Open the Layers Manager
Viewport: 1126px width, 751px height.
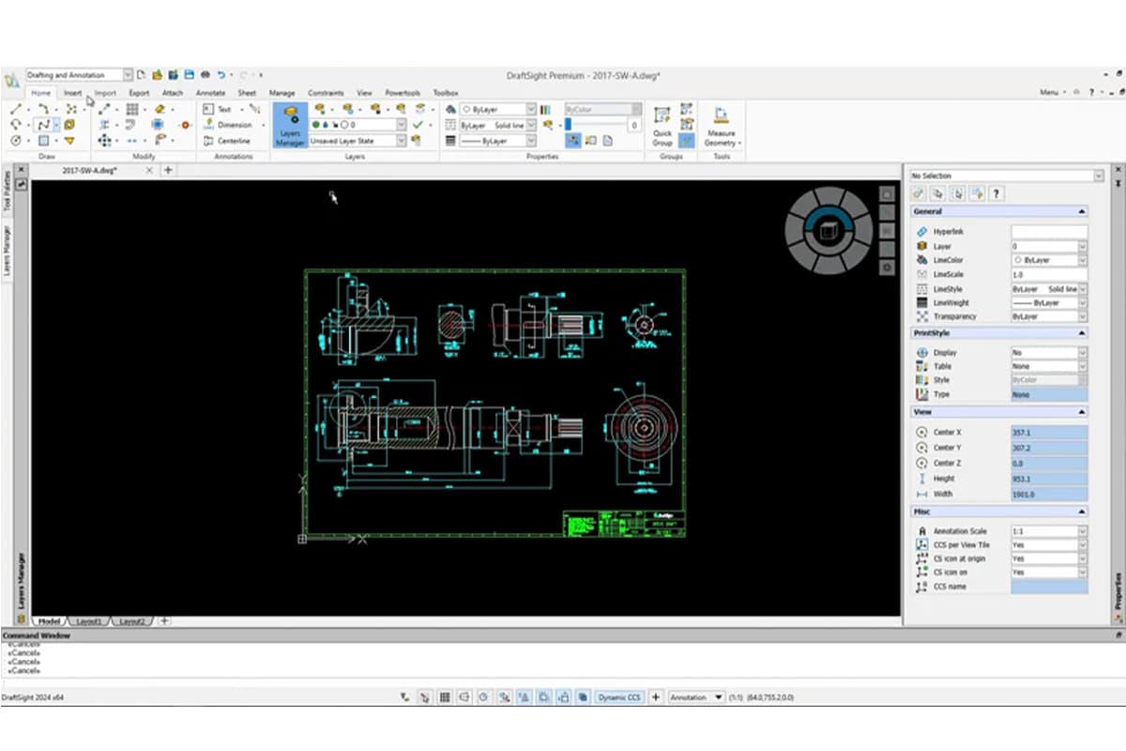tap(289, 125)
